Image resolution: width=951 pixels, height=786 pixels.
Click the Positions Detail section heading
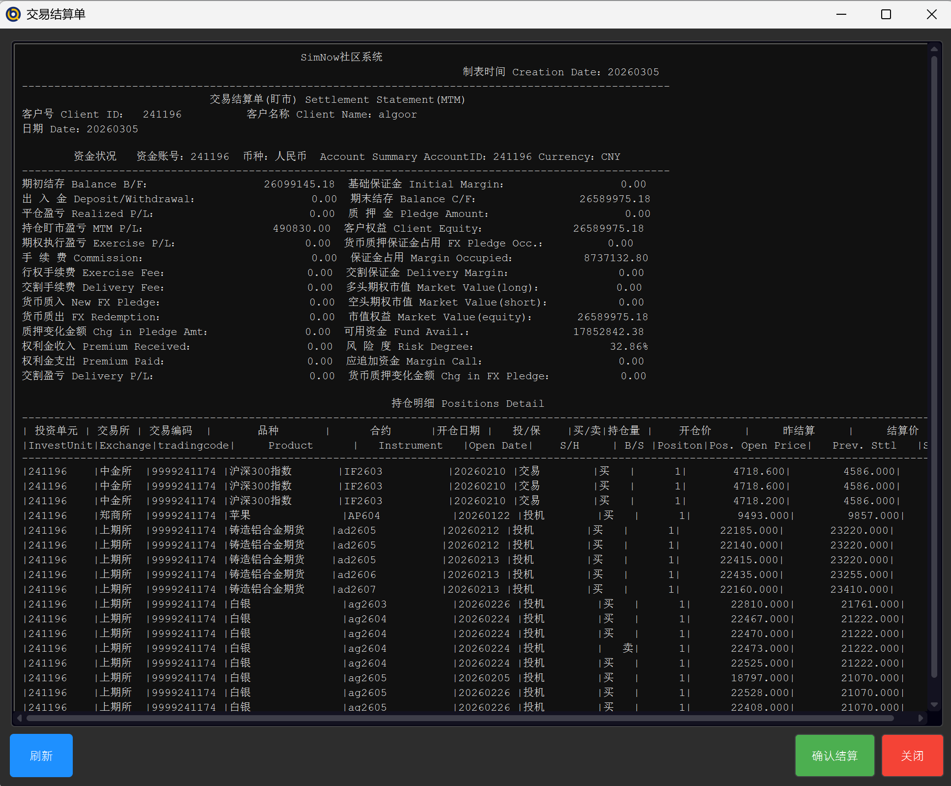tap(467, 403)
